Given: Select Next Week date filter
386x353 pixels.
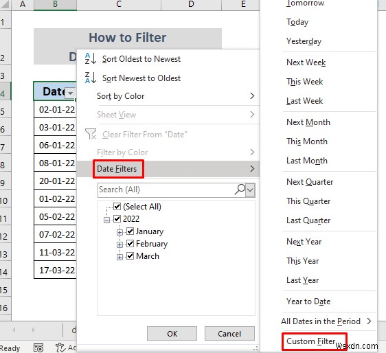Looking at the screenshot, I should click(306, 62).
